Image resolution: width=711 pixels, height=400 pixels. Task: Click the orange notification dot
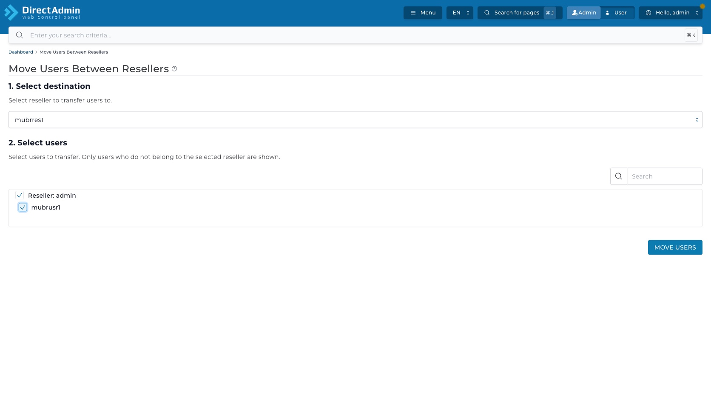click(702, 6)
